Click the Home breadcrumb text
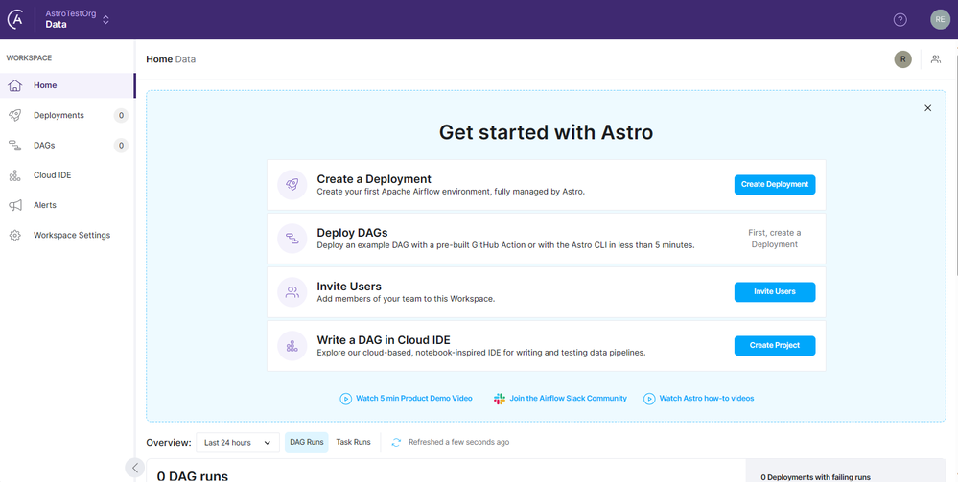This screenshot has height=482, width=958. 159,59
